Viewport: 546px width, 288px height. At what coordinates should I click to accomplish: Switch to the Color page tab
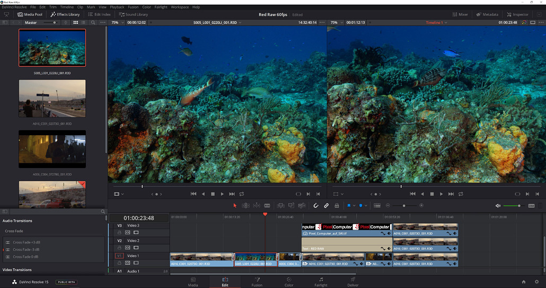point(289,282)
